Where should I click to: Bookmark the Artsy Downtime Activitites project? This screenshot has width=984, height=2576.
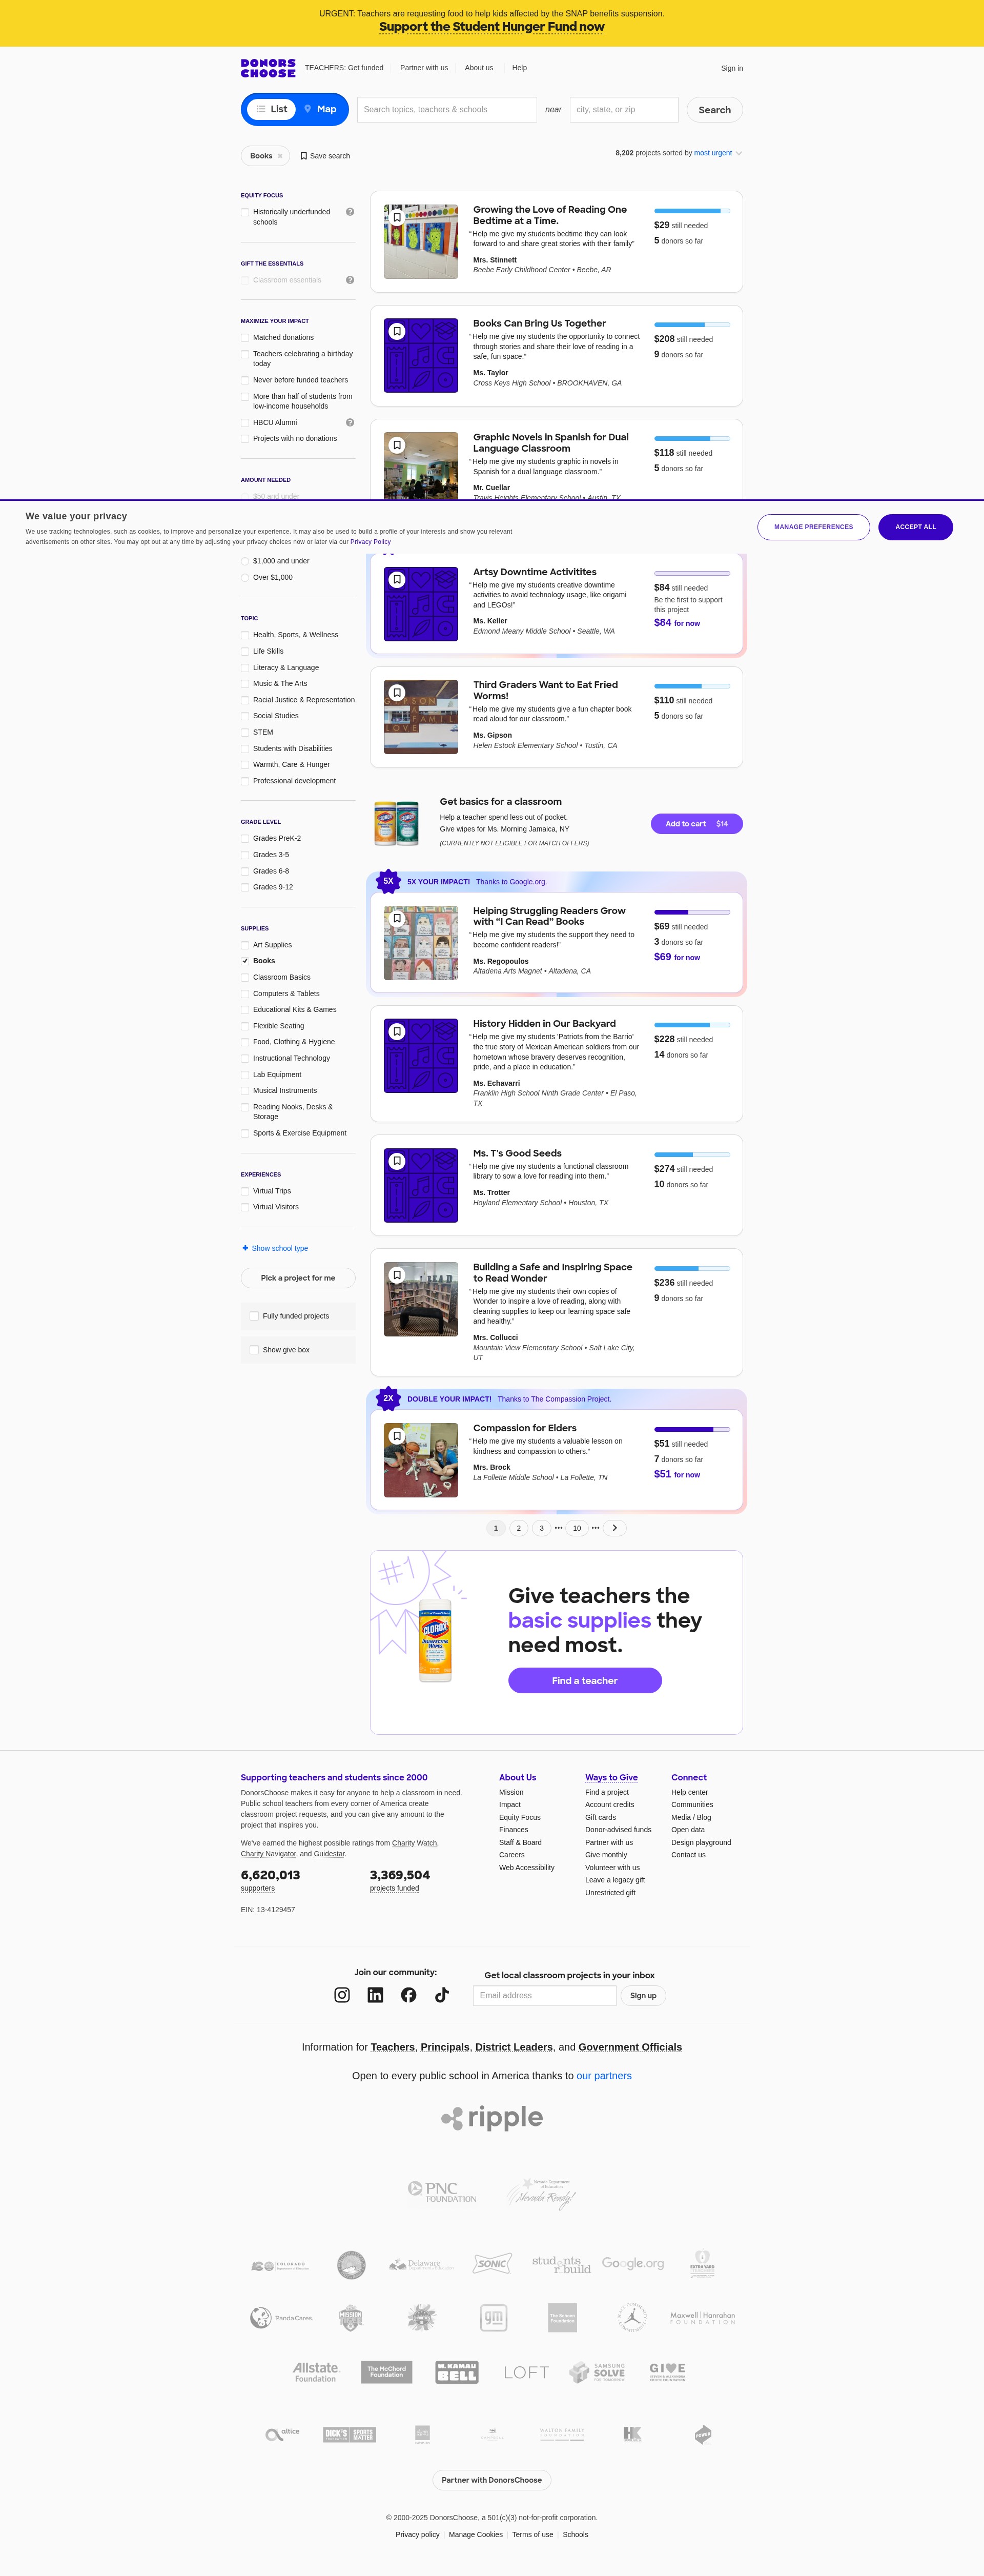[397, 580]
